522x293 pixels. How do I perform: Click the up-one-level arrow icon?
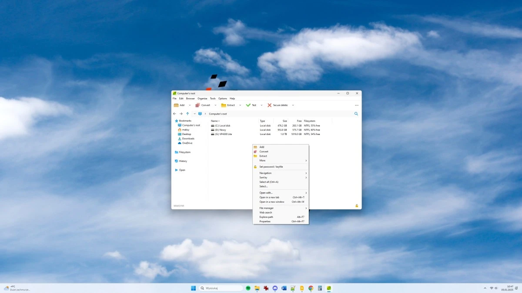pos(187,113)
